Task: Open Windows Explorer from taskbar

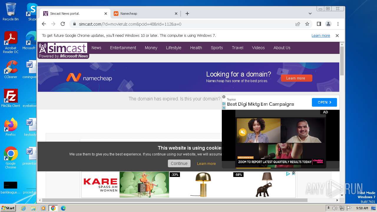Action: click(x=33, y=208)
